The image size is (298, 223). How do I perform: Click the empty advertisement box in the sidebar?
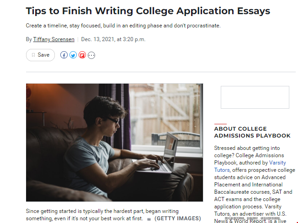pos(255,97)
